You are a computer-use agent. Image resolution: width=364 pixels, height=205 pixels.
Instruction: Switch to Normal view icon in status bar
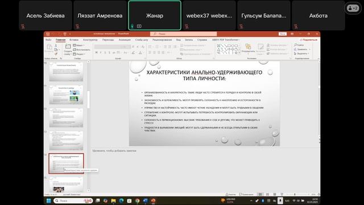point(260,194)
